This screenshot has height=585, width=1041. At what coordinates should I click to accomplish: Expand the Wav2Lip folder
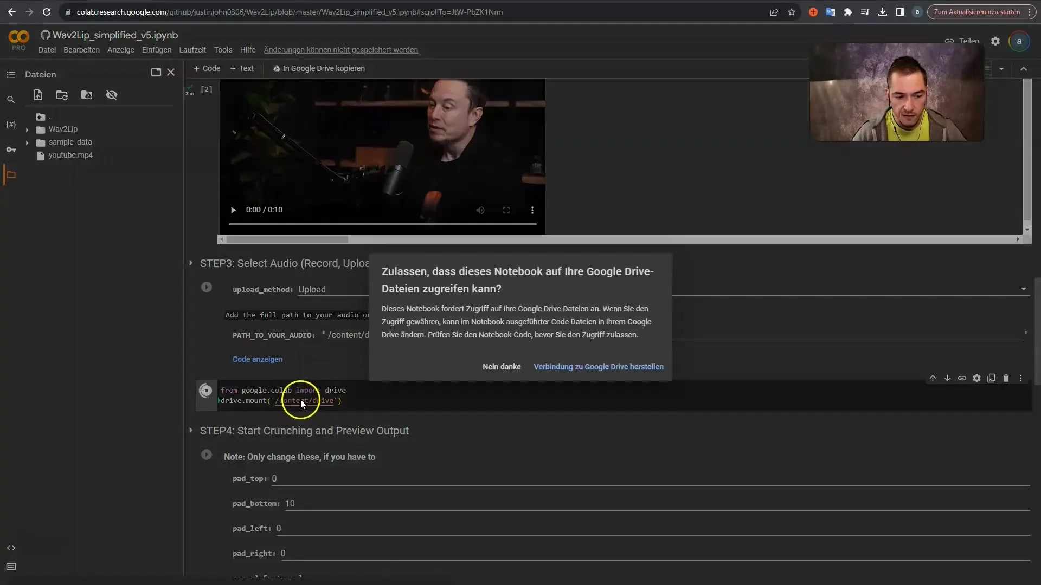(x=27, y=129)
